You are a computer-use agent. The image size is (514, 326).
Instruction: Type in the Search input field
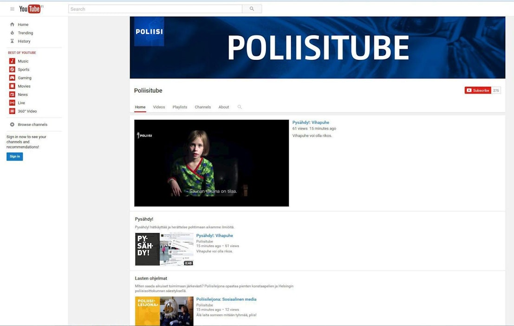(x=155, y=9)
